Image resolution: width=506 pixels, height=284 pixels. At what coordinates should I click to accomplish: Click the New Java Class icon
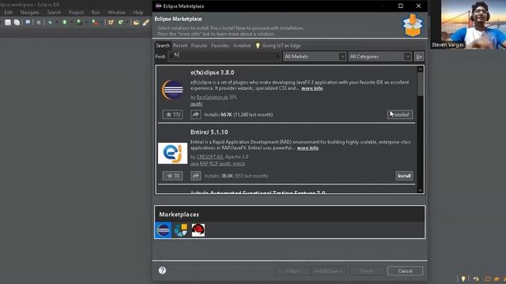click(121, 22)
